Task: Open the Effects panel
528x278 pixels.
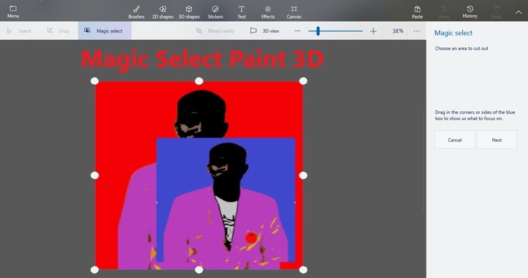Action: pyautogui.click(x=268, y=12)
